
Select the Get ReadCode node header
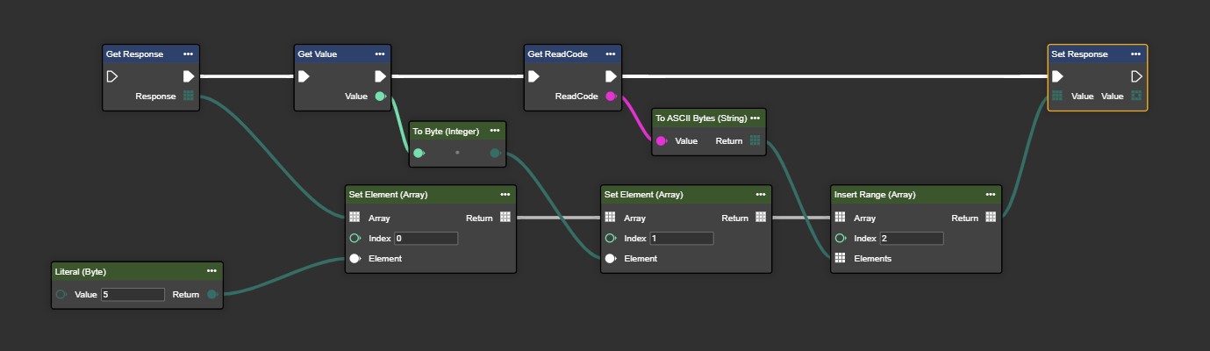pyautogui.click(x=562, y=54)
